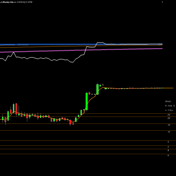The height and width of the screenshot is (176, 176).
Task: Click the tall red candlestick near the early peak
Action: tap(16, 109)
